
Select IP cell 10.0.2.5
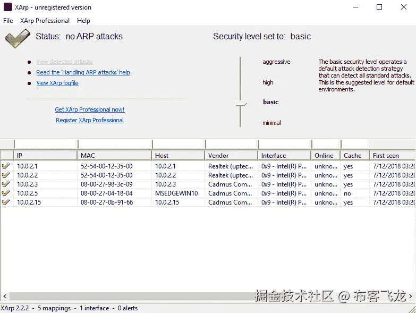tap(27, 193)
